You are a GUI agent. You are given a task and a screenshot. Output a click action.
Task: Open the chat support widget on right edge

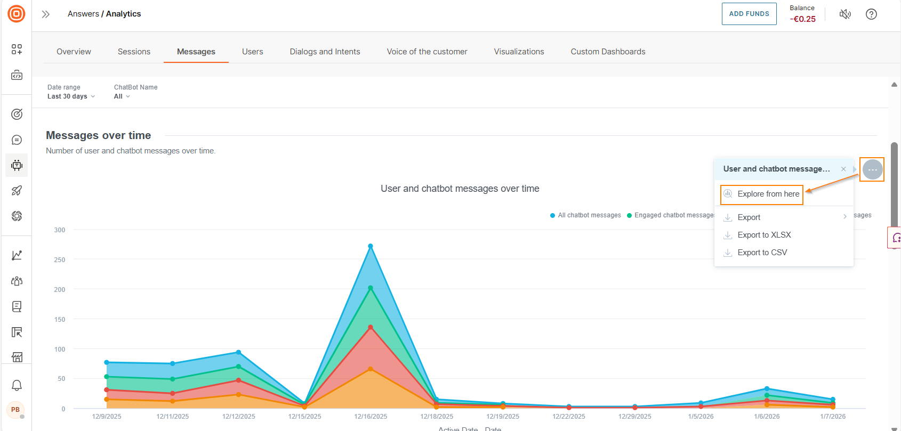[895, 238]
